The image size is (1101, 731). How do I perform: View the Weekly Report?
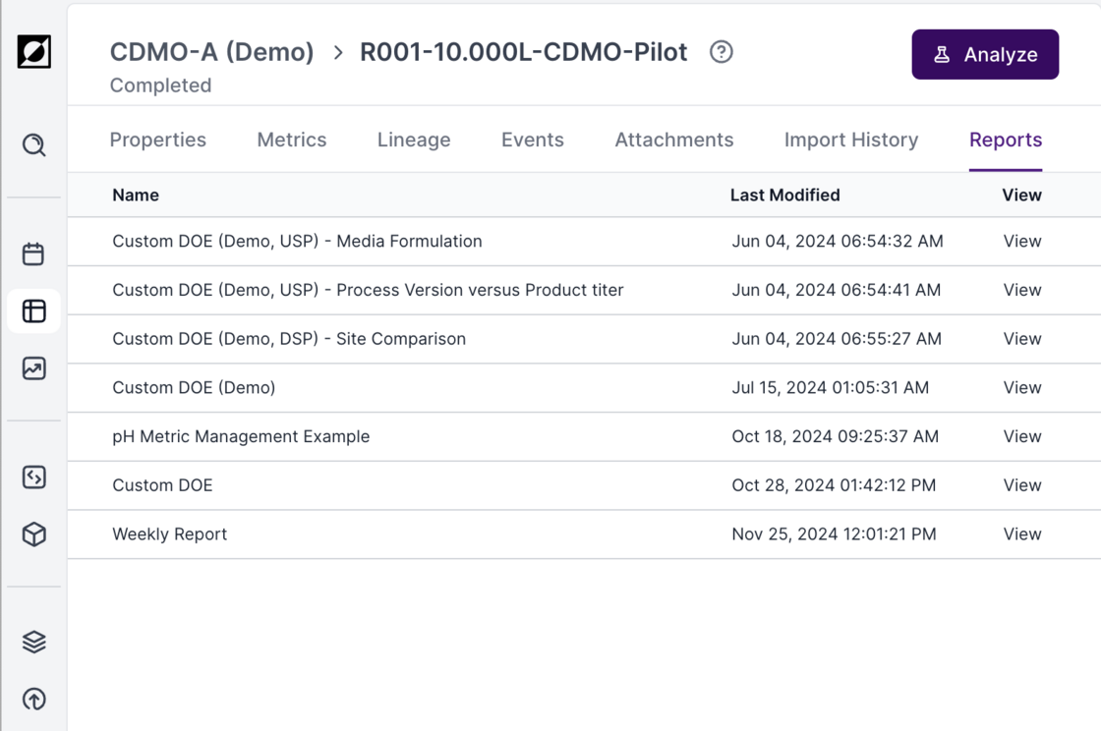[x=1021, y=534]
